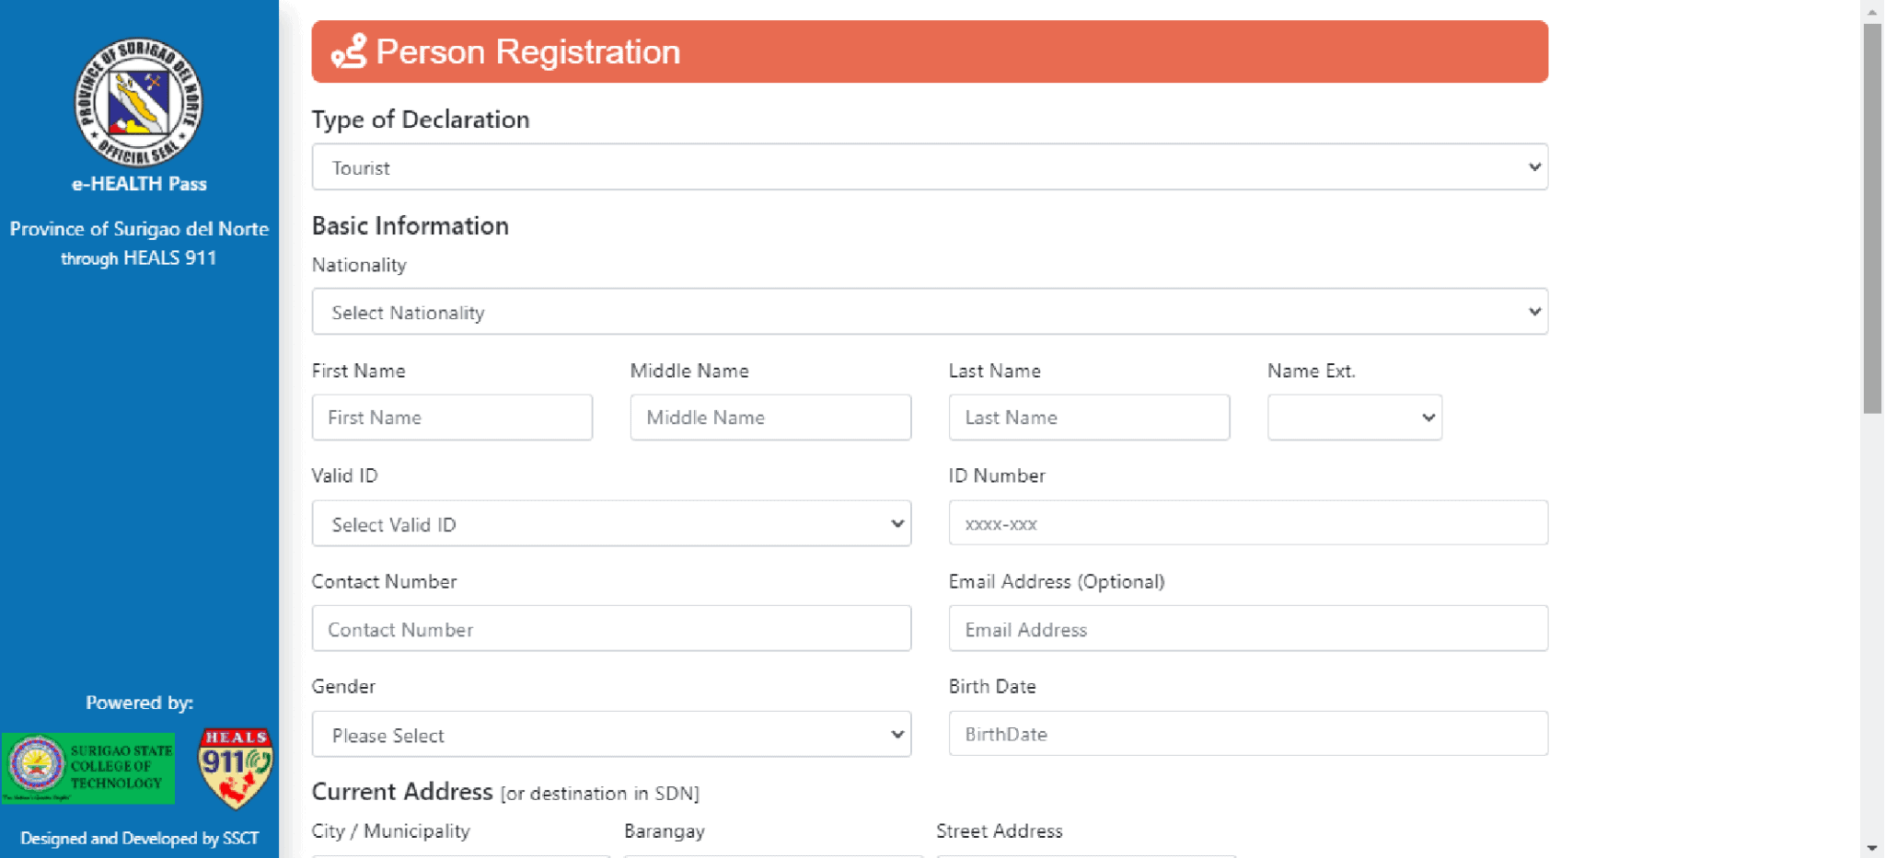The height and width of the screenshot is (858, 1885).
Task: Click the Surigao State College of Technology logo
Action: coord(88,767)
